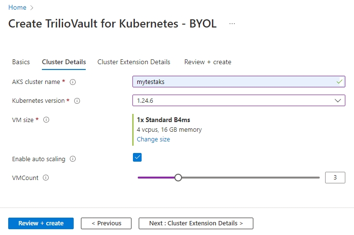This screenshot has height=235, width=354.
Task: Open the ellipsis menu beside page title
Action: point(232,24)
